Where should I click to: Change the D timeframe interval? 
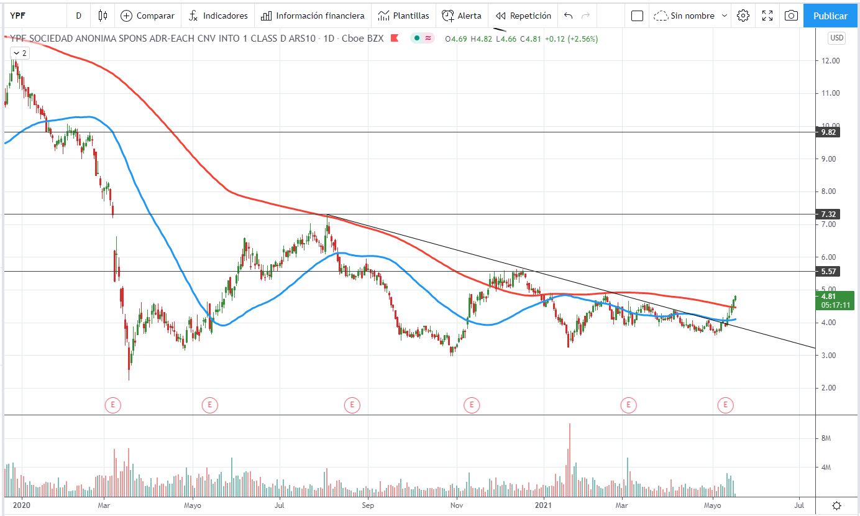click(x=78, y=16)
